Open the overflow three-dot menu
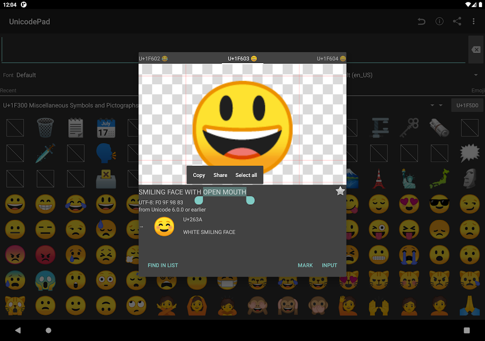 (x=473, y=21)
